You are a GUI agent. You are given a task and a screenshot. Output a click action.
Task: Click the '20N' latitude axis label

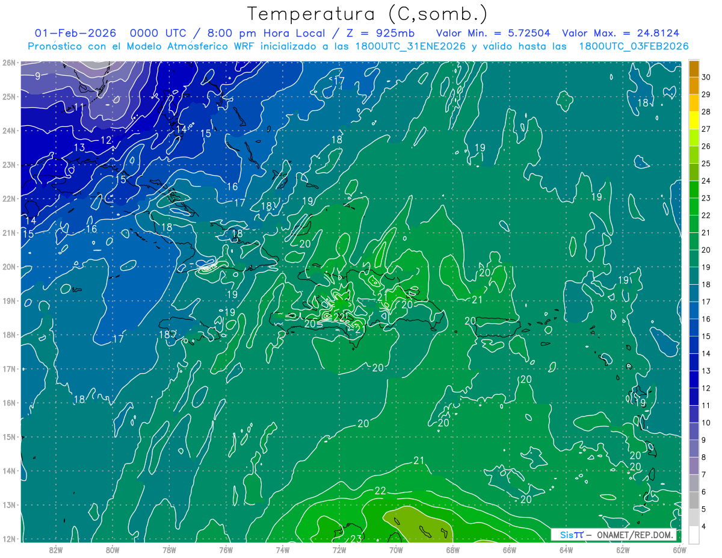tap(8, 267)
